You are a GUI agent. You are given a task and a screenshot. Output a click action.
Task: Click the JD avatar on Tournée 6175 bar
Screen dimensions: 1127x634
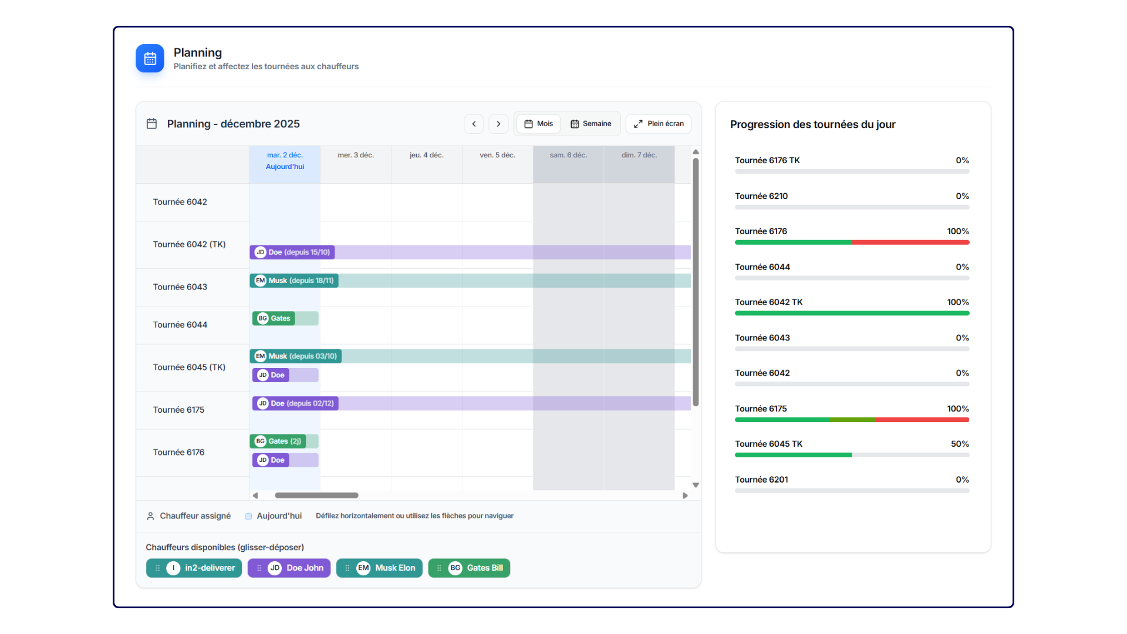262,403
